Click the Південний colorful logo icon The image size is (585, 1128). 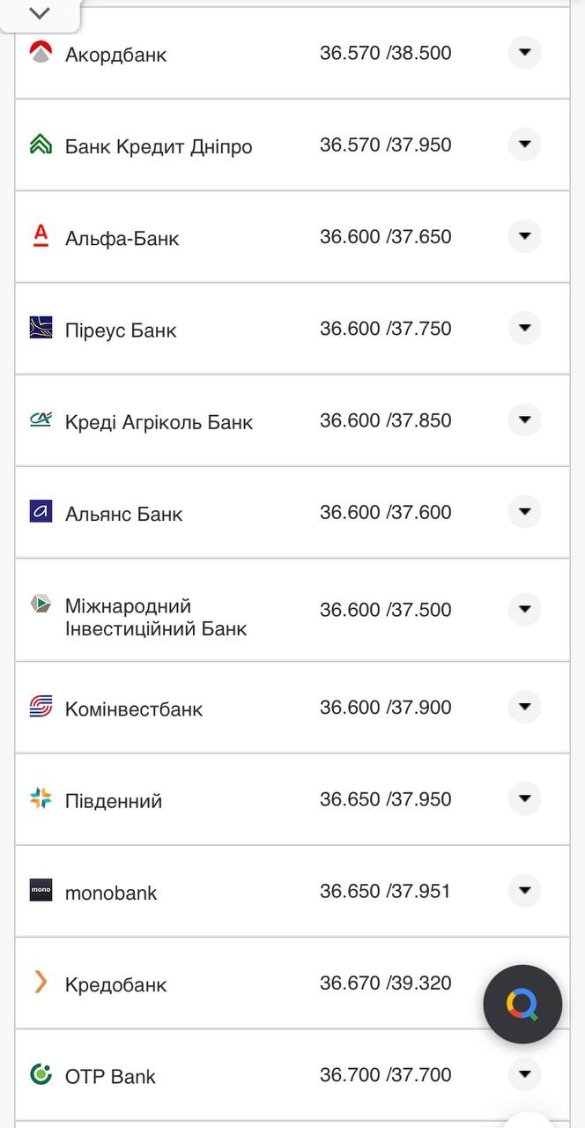tap(39, 798)
